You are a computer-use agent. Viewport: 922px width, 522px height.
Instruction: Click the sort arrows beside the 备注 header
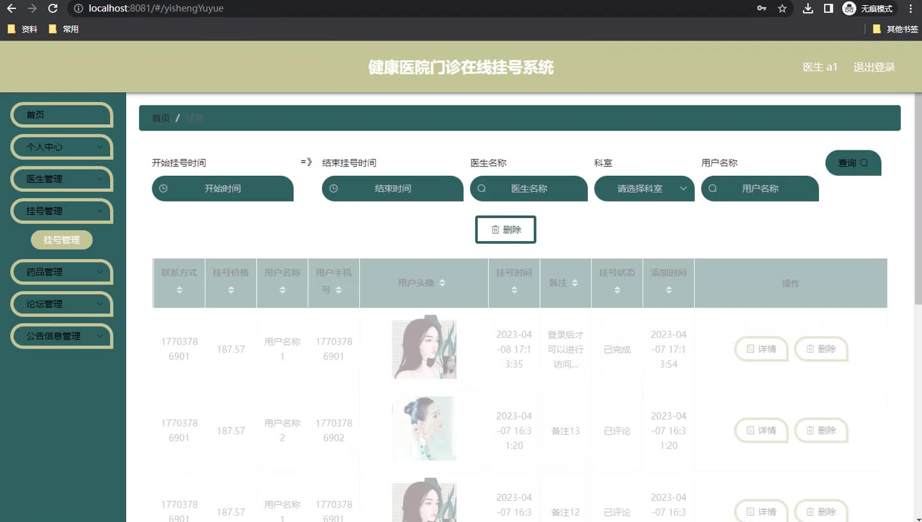click(x=575, y=283)
